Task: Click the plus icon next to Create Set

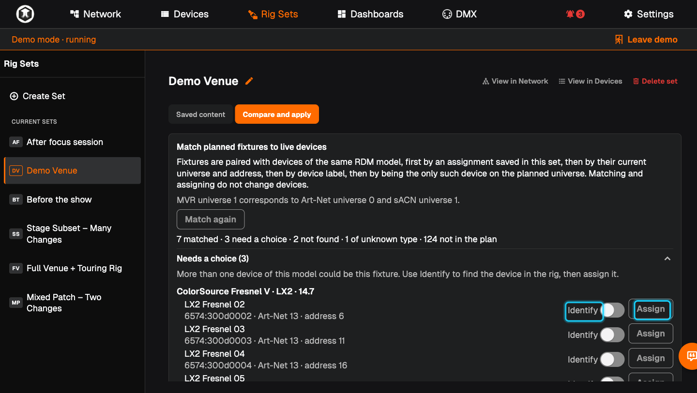Action: pos(14,96)
